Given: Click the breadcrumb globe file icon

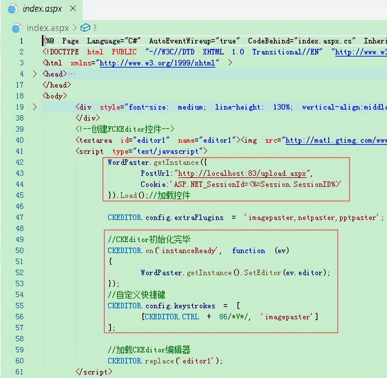Looking at the screenshot, I should [x=16, y=28].
